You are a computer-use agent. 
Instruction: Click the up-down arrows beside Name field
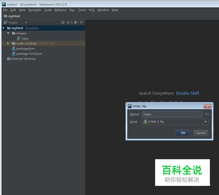tap(207, 114)
